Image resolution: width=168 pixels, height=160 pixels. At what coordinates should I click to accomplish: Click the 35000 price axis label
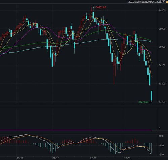pyautogui.click(x=162, y=47)
